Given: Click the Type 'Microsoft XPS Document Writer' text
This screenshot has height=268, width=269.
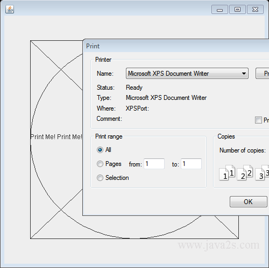Looking at the screenshot, I should coord(166,98).
